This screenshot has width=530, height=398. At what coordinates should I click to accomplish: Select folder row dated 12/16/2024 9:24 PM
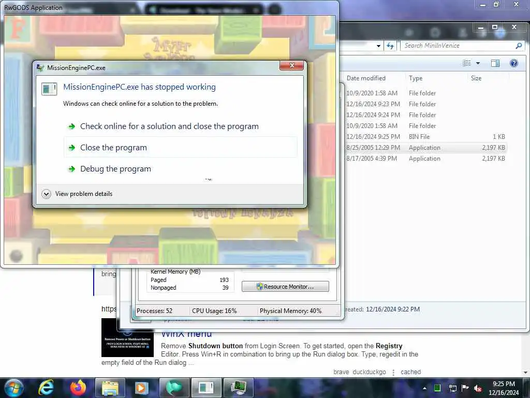click(x=425, y=115)
